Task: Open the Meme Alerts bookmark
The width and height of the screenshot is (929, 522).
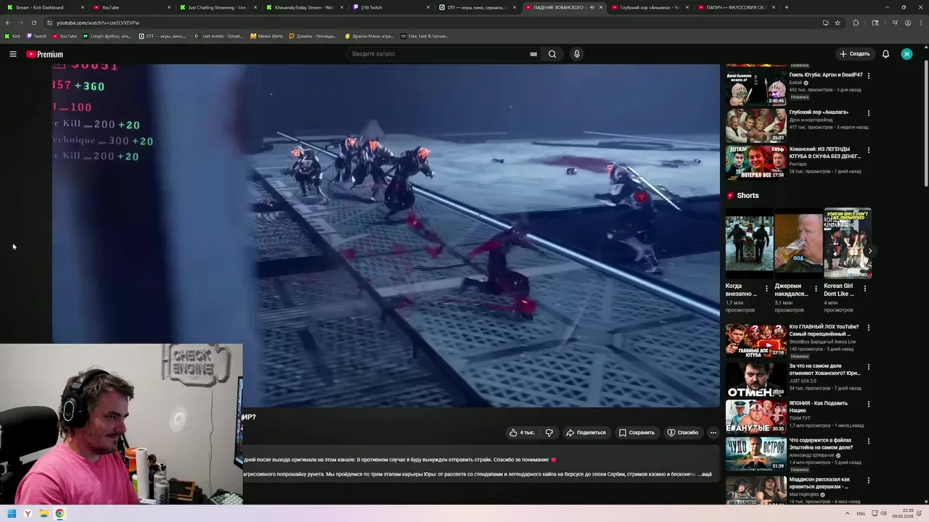Action: coord(266,36)
